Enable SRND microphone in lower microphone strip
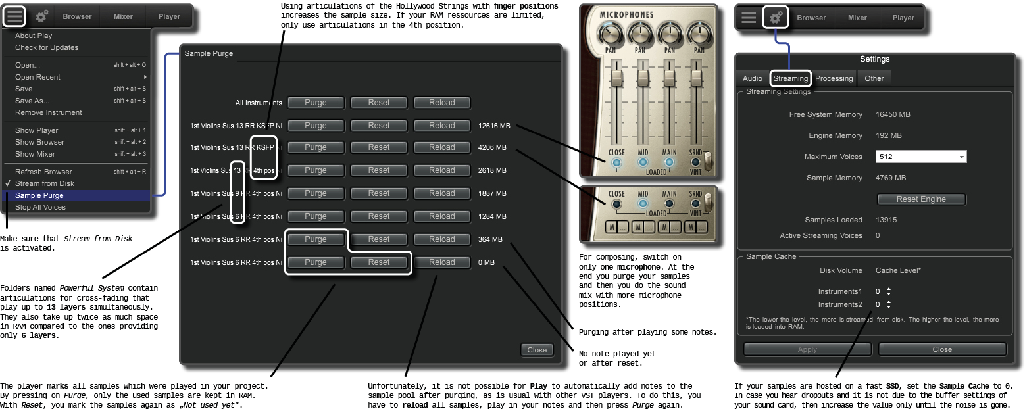Image resolution: width=1025 pixels, height=411 pixels. (695, 204)
